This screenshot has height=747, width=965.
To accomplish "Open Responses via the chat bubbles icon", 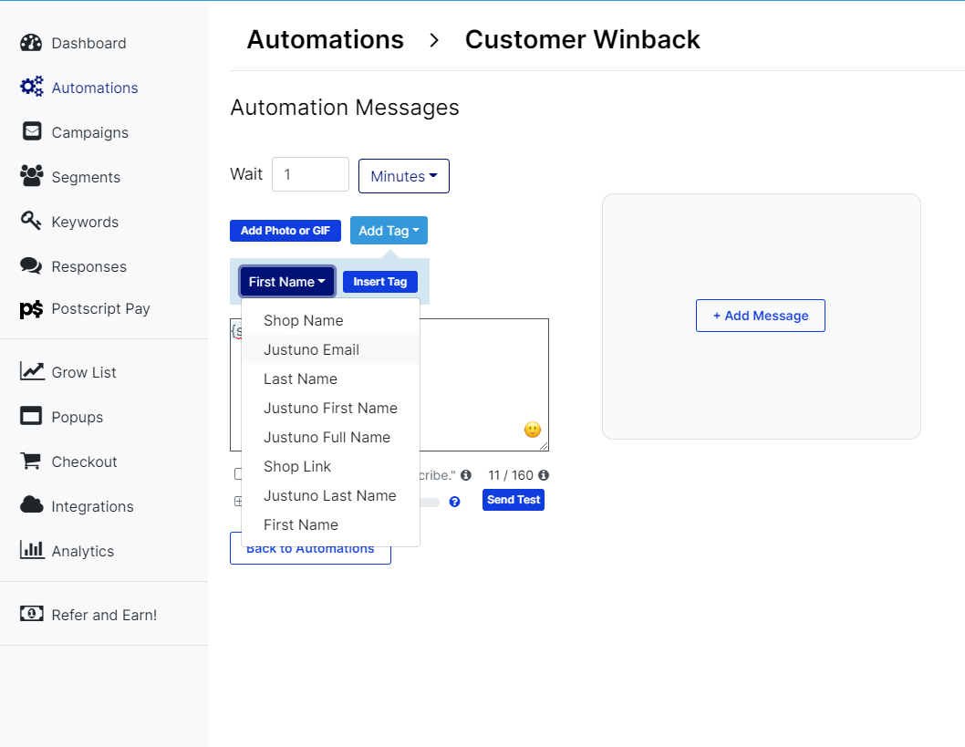I will [x=32, y=265].
